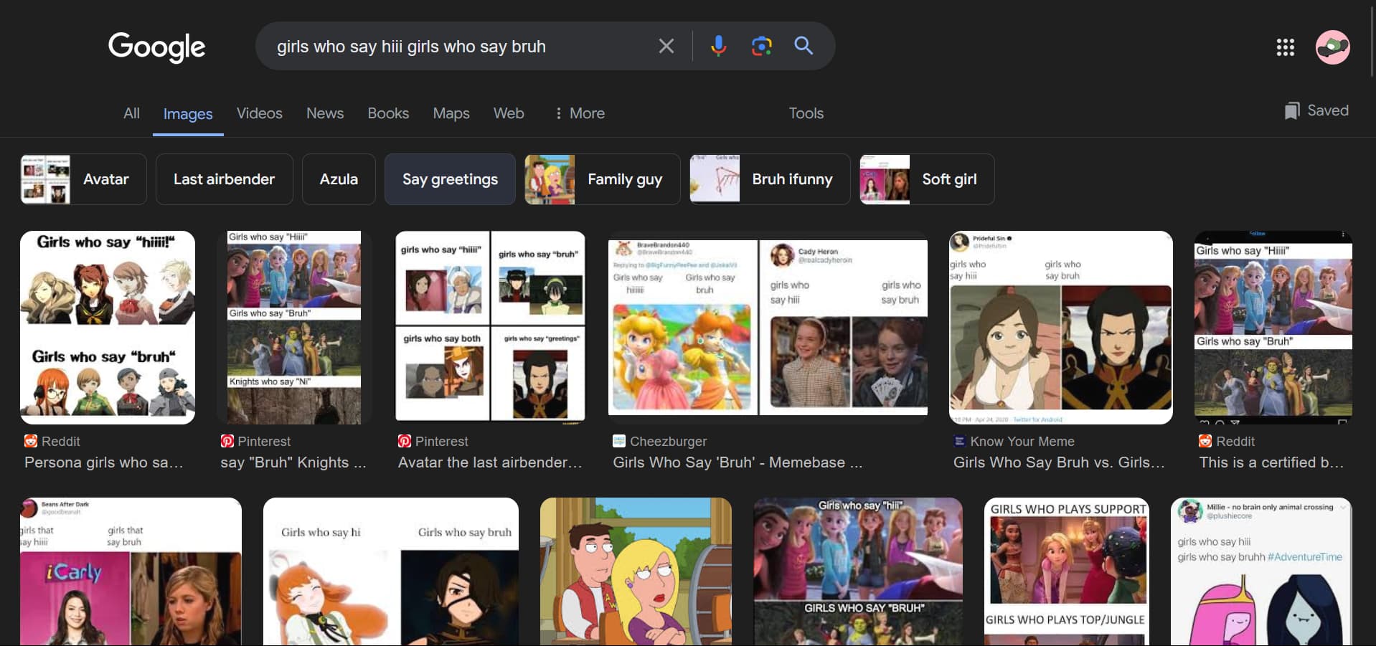Image resolution: width=1376 pixels, height=646 pixels.
Task: Open the Google account avatar
Action: (x=1332, y=47)
